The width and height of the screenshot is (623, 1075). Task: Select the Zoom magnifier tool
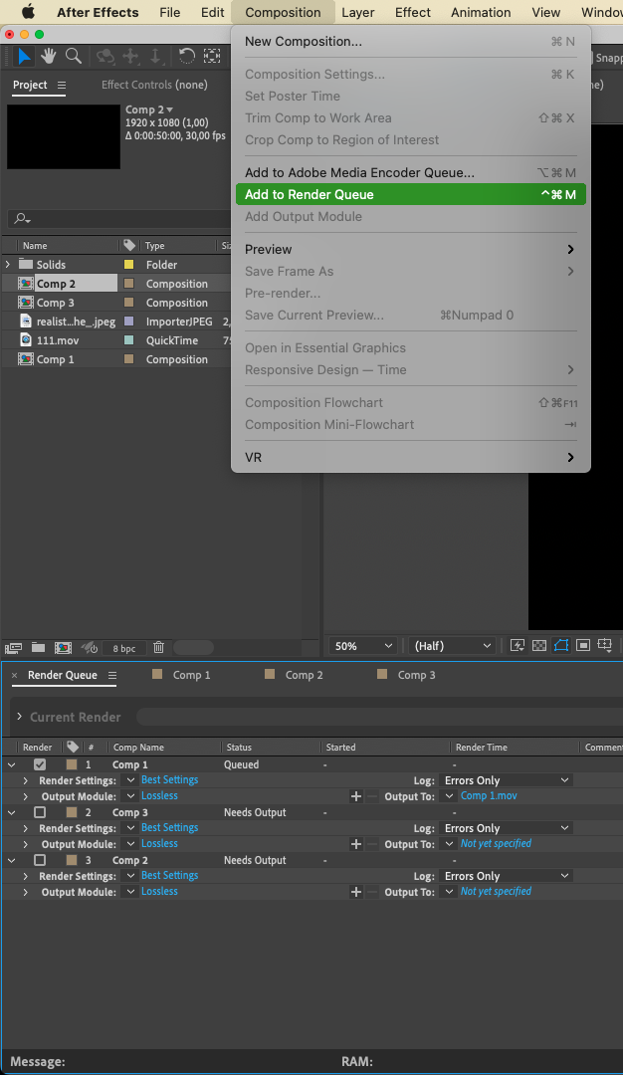pyautogui.click(x=74, y=56)
